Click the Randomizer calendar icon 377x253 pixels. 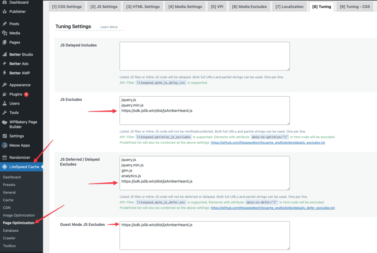[x=4, y=157]
